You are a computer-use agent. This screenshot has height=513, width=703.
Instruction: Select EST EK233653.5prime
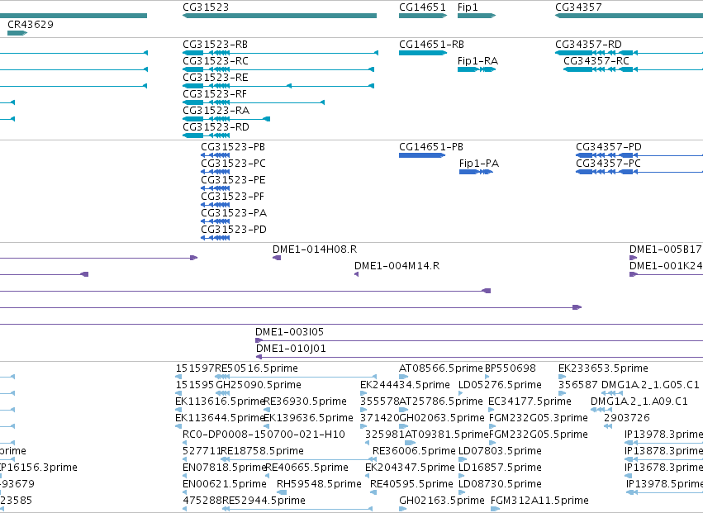tap(603, 368)
